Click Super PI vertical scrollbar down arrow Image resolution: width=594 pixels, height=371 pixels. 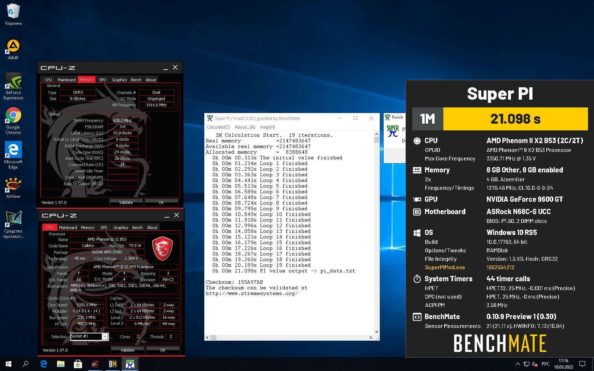(377, 332)
